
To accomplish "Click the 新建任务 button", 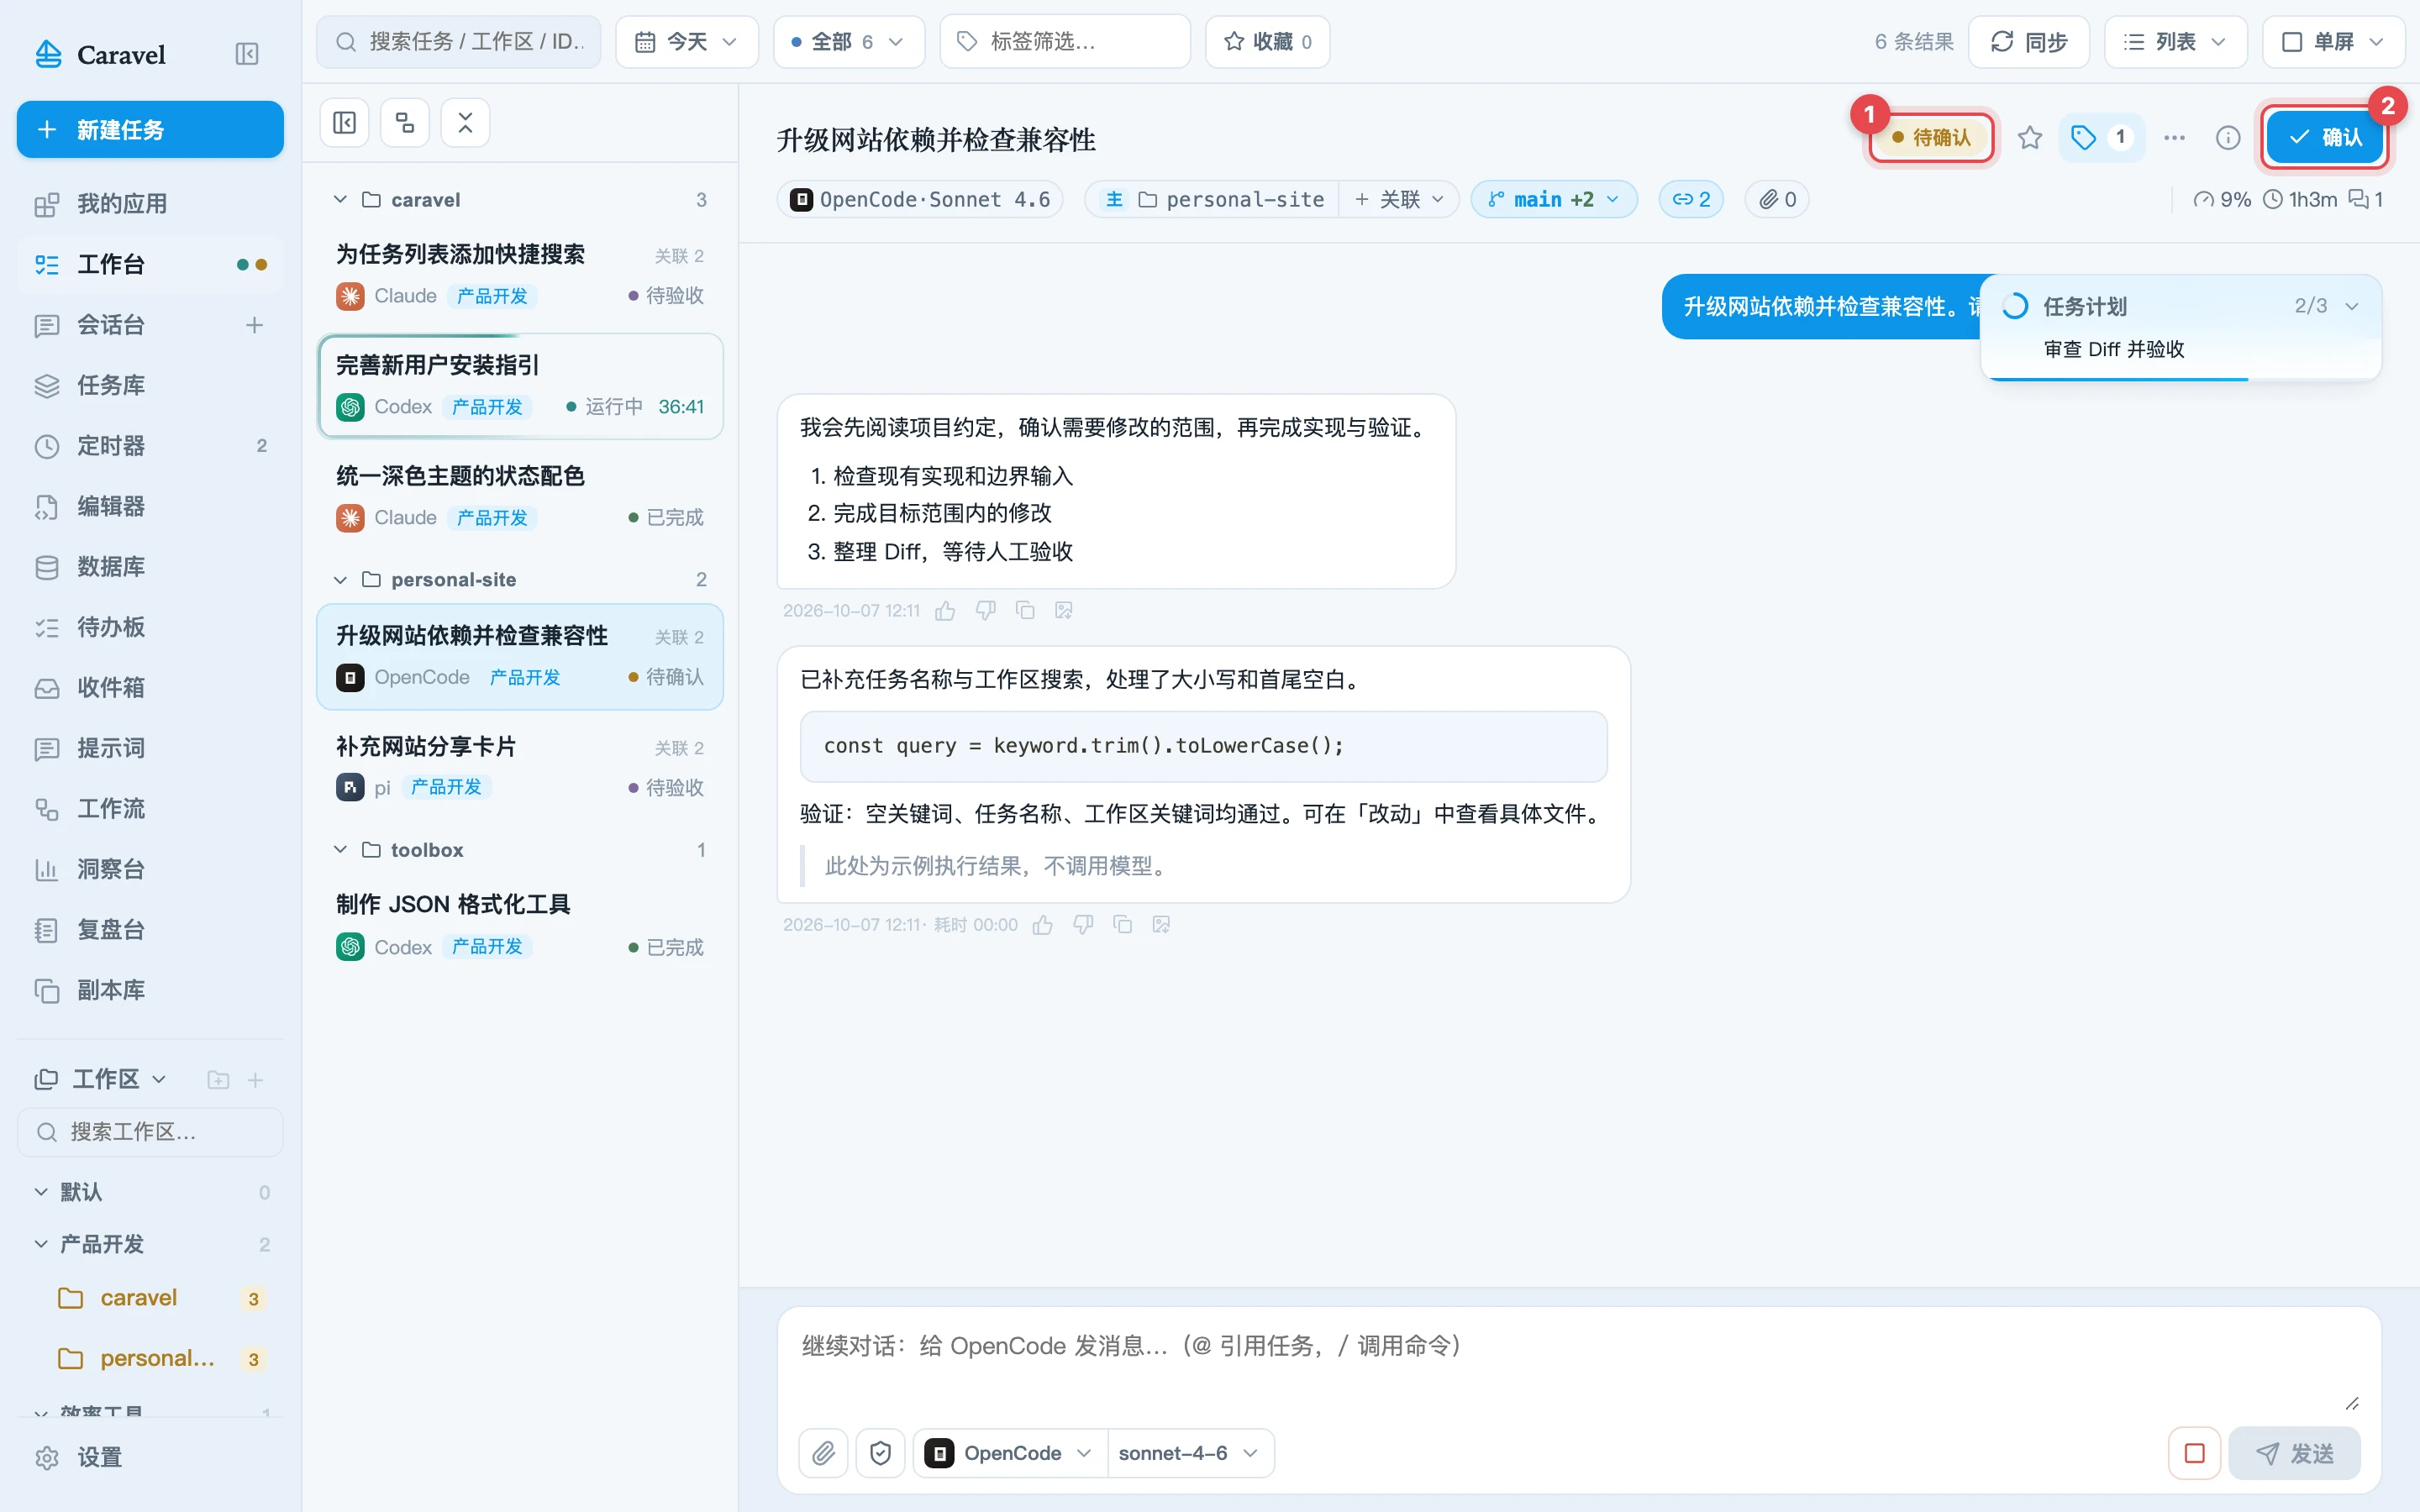I will [150, 129].
